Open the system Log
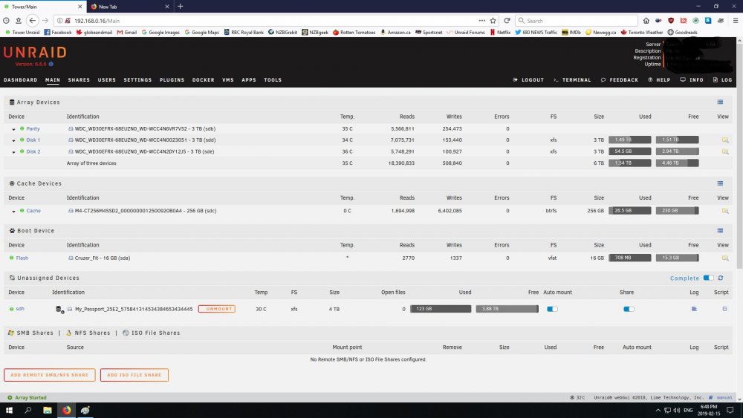 pyautogui.click(x=723, y=80)
